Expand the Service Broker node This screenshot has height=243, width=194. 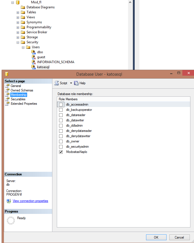coord(18,32)
